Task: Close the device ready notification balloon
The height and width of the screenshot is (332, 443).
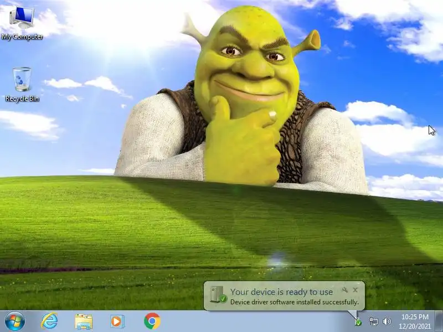Action: (x=356, y=289)
